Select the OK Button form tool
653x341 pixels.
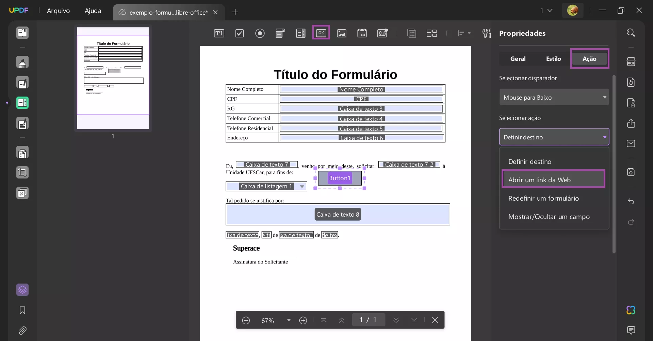click(x=321, y=33)
